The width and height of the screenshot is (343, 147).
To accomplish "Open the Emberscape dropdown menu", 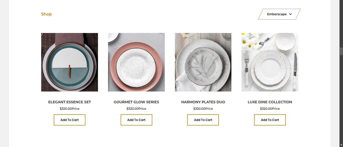I will tap(279, 14).
